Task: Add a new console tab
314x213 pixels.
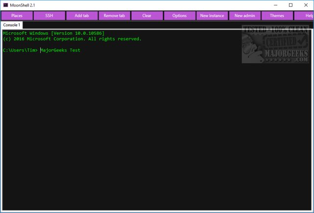Action: 82,16
